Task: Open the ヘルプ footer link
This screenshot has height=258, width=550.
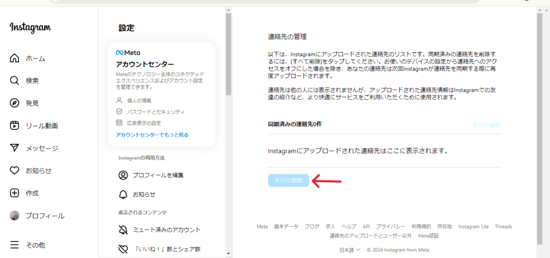Action: (x=349, y=226)
